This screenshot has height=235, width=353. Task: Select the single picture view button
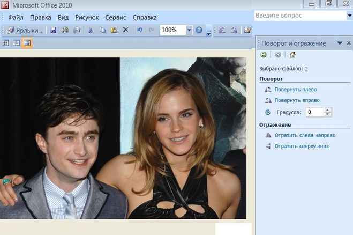27,43
